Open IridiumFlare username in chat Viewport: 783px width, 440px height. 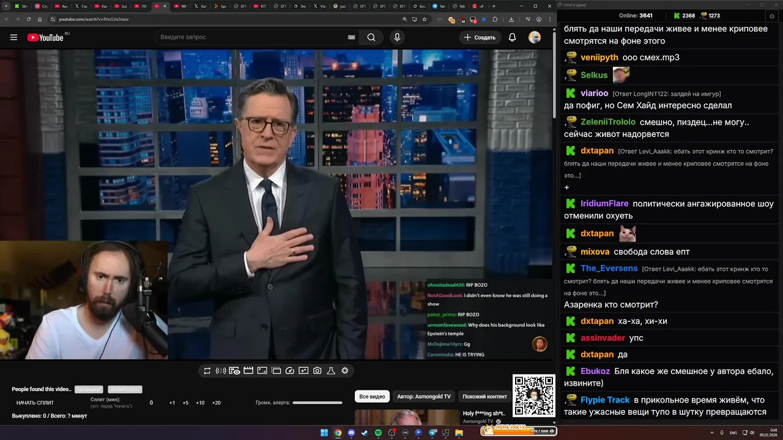(604, 204)
